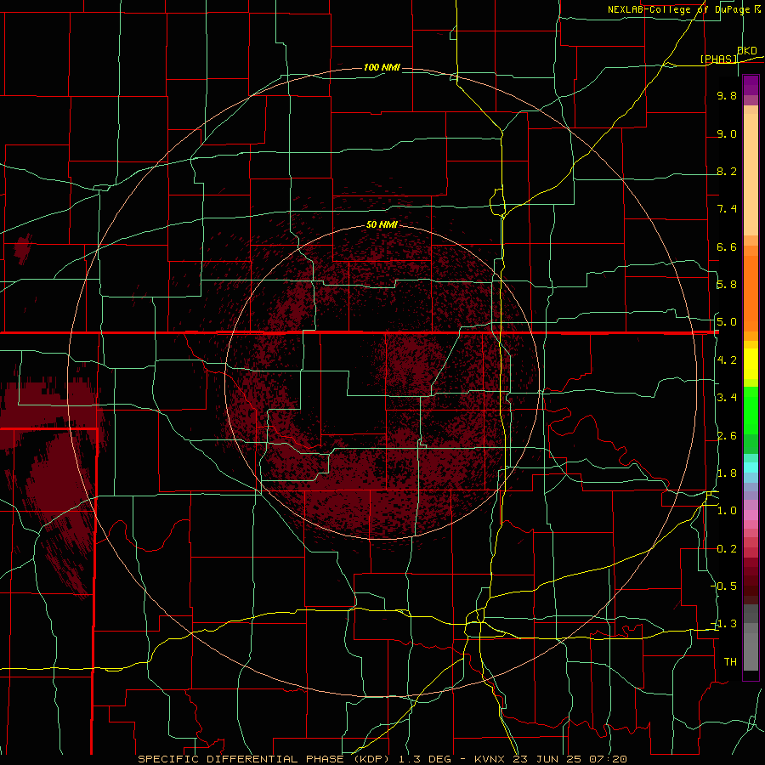765x765 pixels.
Task: Click the 7.4 scale value
Action: (727, 209)
